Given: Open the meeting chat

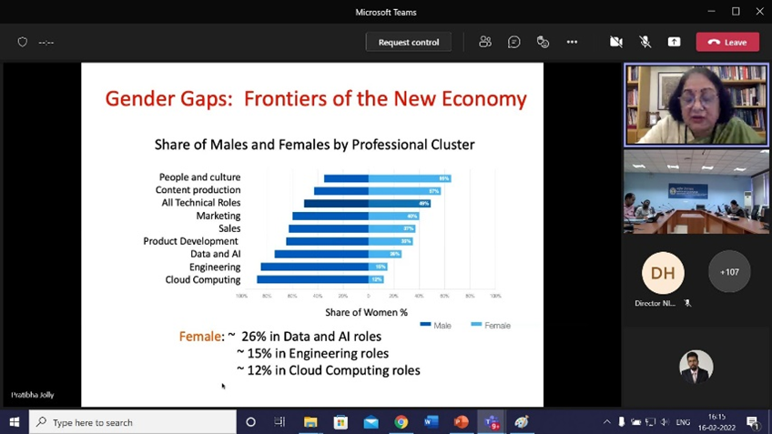Looking at the screenshot, I should tap(514, 42).
